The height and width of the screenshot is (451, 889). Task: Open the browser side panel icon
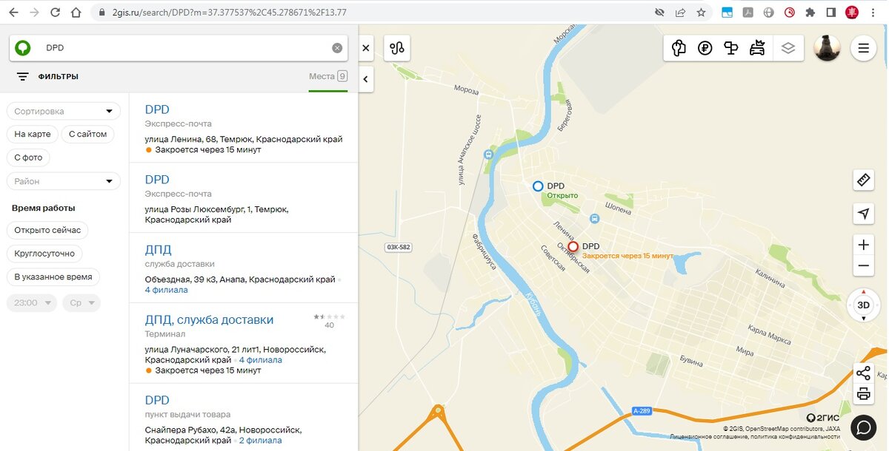831,13
